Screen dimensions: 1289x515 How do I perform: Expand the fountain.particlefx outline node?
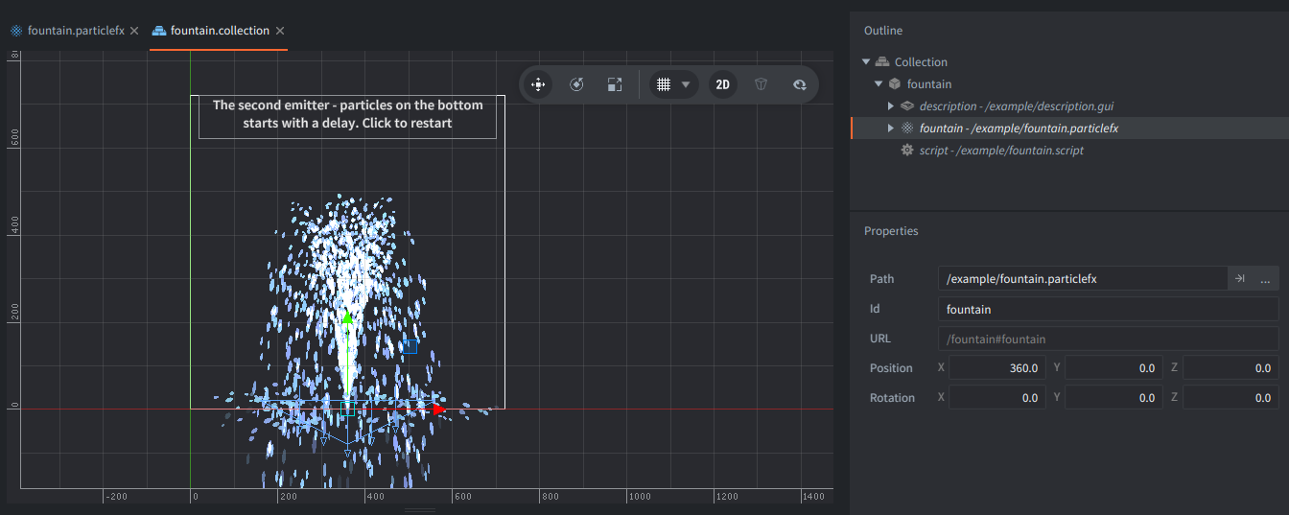pyautogui.click(x=891, y=129)
